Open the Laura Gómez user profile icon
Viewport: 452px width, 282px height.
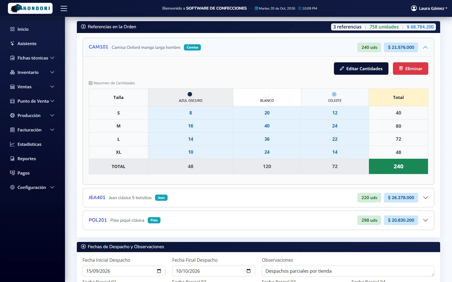point(414,8)
